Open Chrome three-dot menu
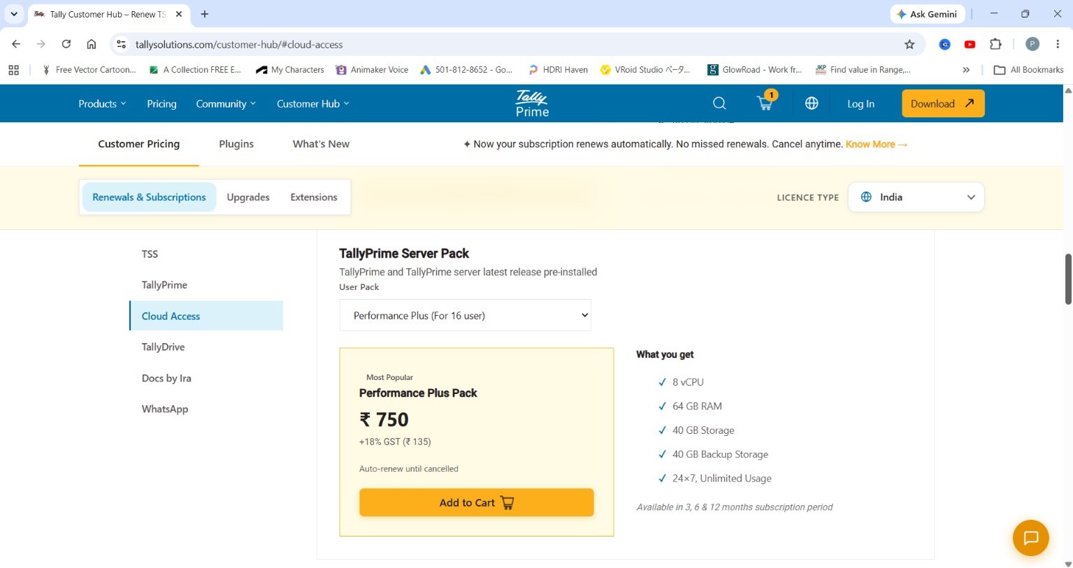 [x=1058, y=44]
